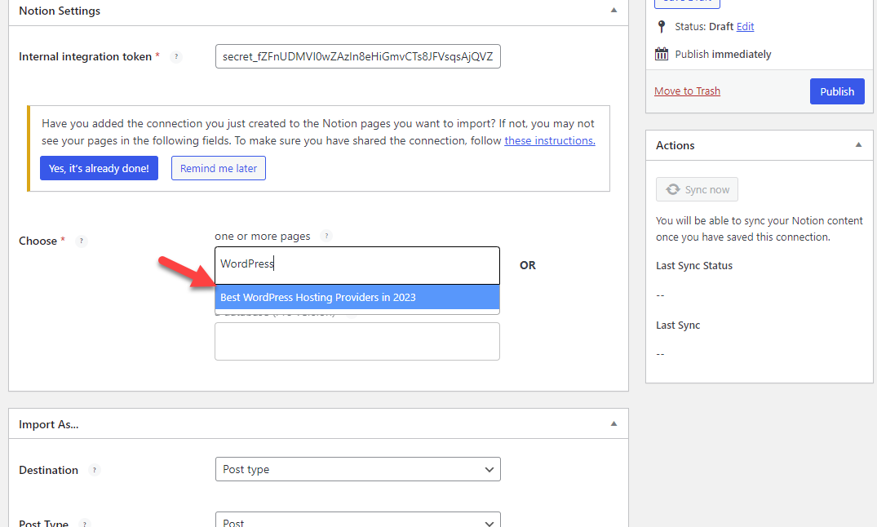Click 'Yes, it's already done!' button
Viewport: 877px width, 527px height.
click(x=99, y=168)
